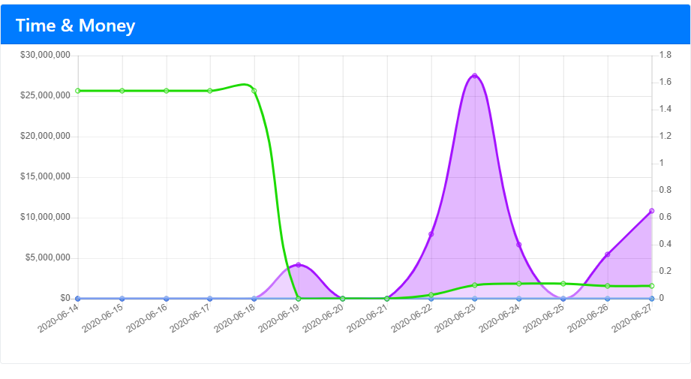This screenshot has height=379, width=691.
Task: Click the green data point on 2020-06-27
Action: coord(652,286)
